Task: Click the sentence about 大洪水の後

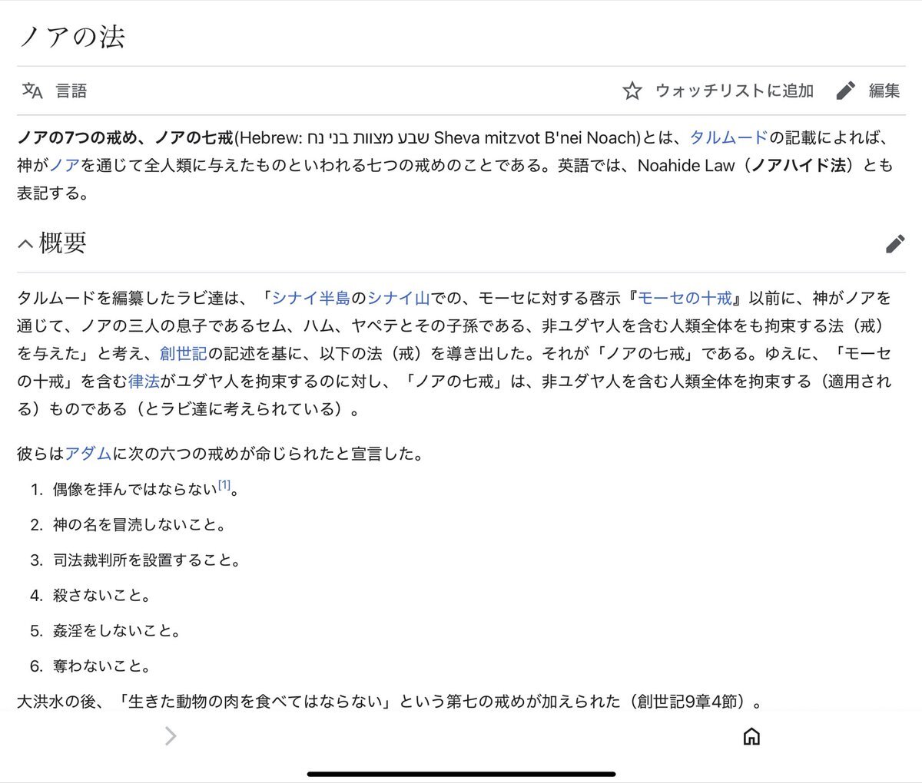Action: point(391,701)
